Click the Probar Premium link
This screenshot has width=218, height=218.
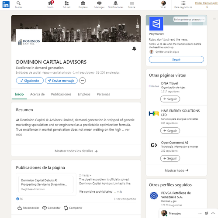coord(207,5)
